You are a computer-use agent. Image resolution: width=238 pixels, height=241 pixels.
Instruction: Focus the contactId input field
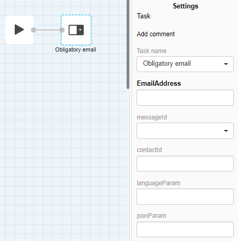coord(185,164)
